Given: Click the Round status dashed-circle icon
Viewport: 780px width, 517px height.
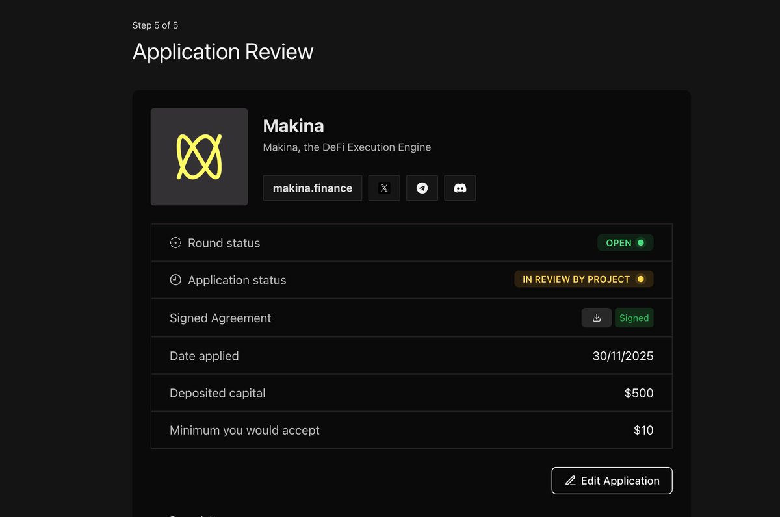Looking at the screenshot, I should click(x=175, y=243).
